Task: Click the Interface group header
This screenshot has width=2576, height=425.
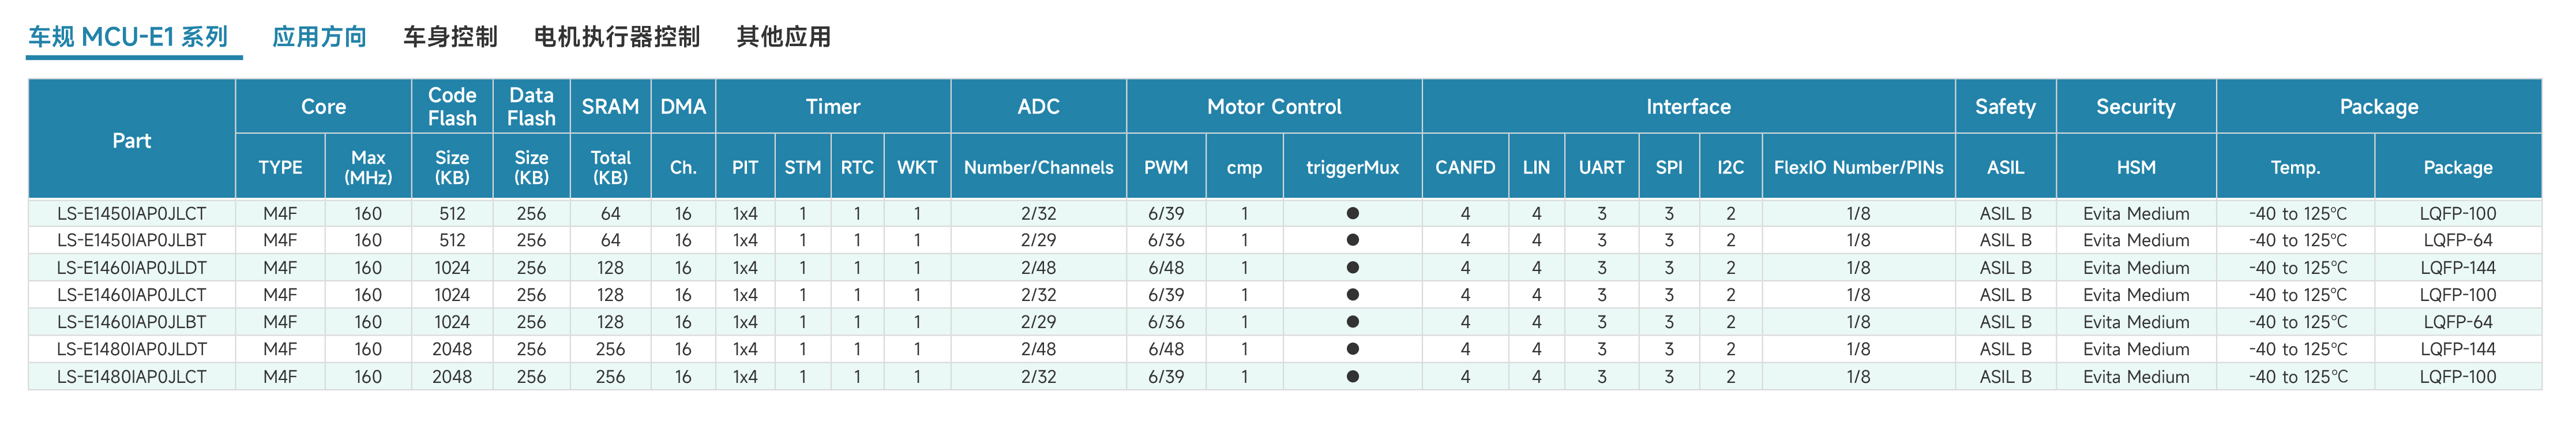Action: click(x=1688, y=107)
